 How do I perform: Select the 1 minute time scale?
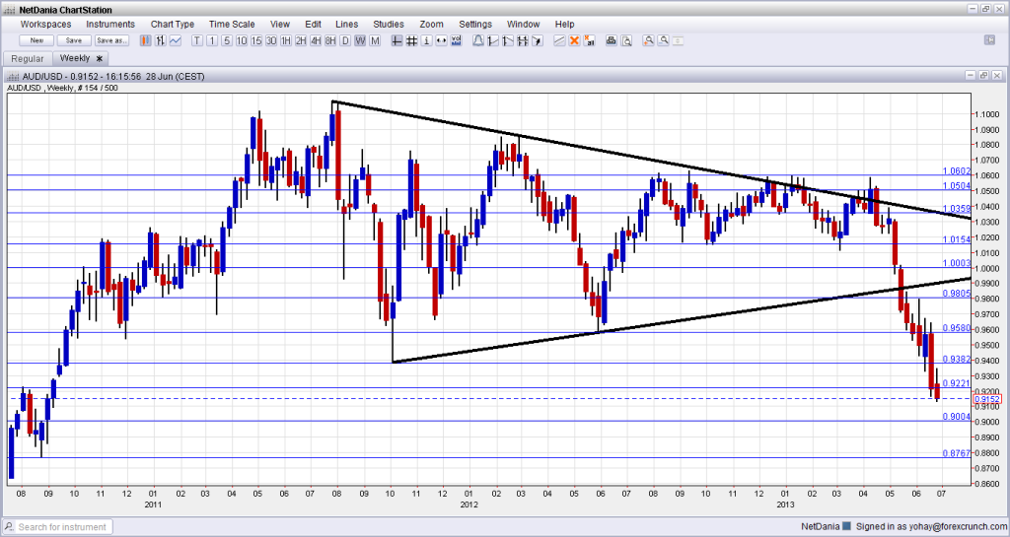tap(212, 40)
